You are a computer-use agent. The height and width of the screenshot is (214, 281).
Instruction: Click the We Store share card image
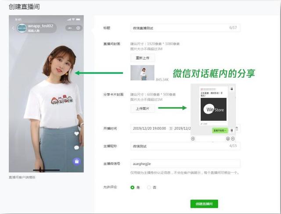coord(213,109)
